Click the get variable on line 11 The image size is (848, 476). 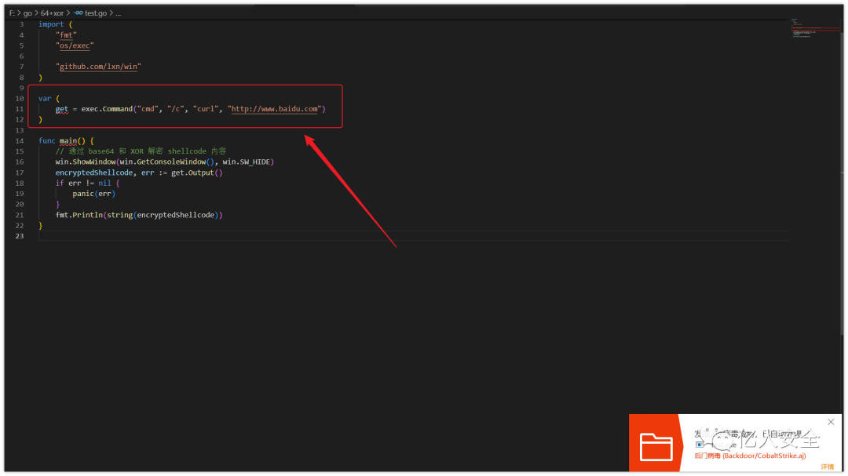pos(62,108)
